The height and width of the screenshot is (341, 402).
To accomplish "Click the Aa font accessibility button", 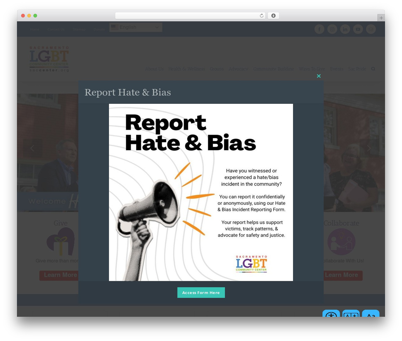I will (x=371, y=313).
